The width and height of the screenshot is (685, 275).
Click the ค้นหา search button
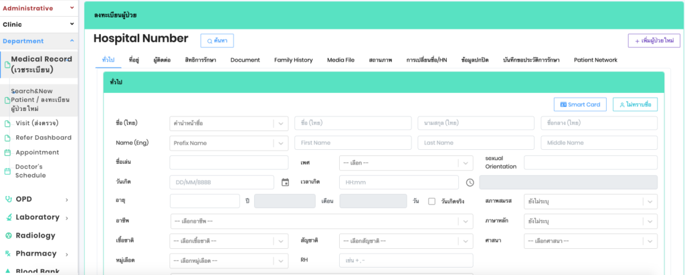[x=217, y=41]
